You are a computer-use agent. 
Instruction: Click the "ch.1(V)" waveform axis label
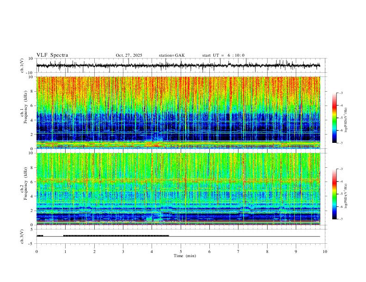coord(22,65)
